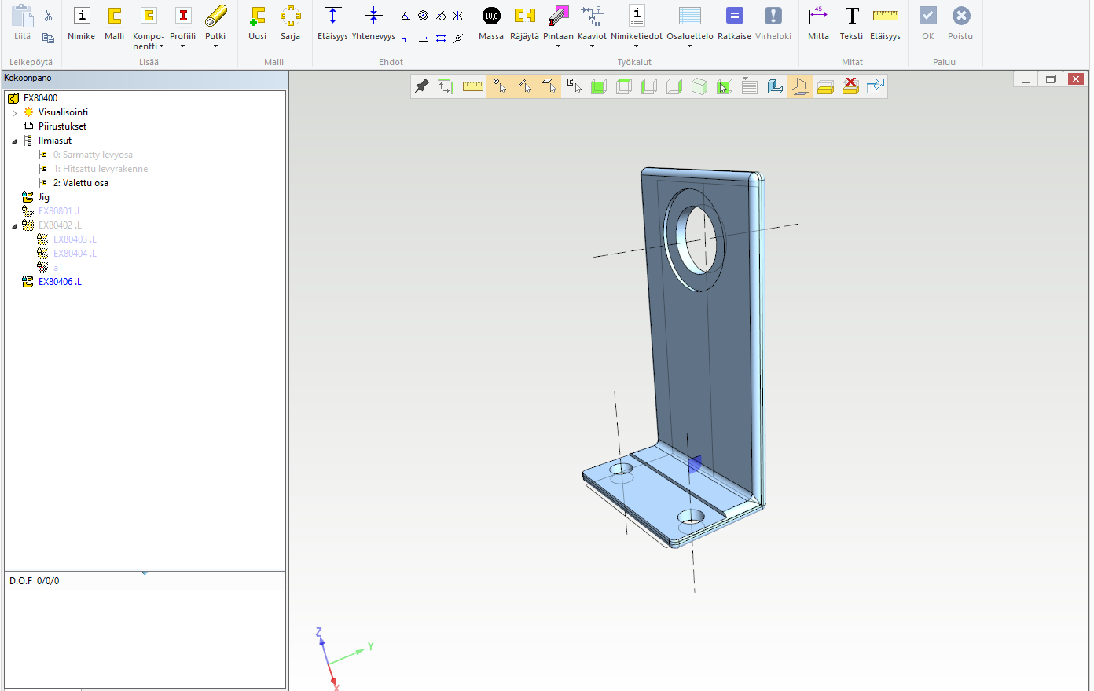The width and height of the screenshot is (1094, 691).
Task: Insert a Mitta dimension
Action: coord(818,16)
